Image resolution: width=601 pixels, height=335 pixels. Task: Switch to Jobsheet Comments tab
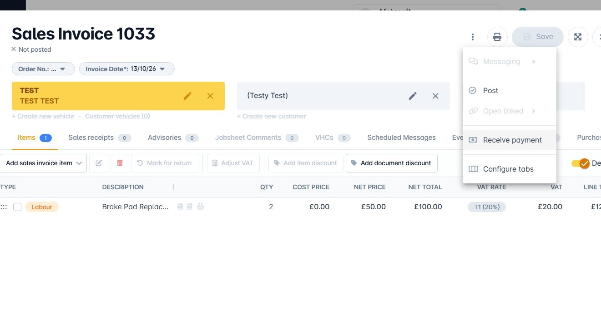pos(257,138)
